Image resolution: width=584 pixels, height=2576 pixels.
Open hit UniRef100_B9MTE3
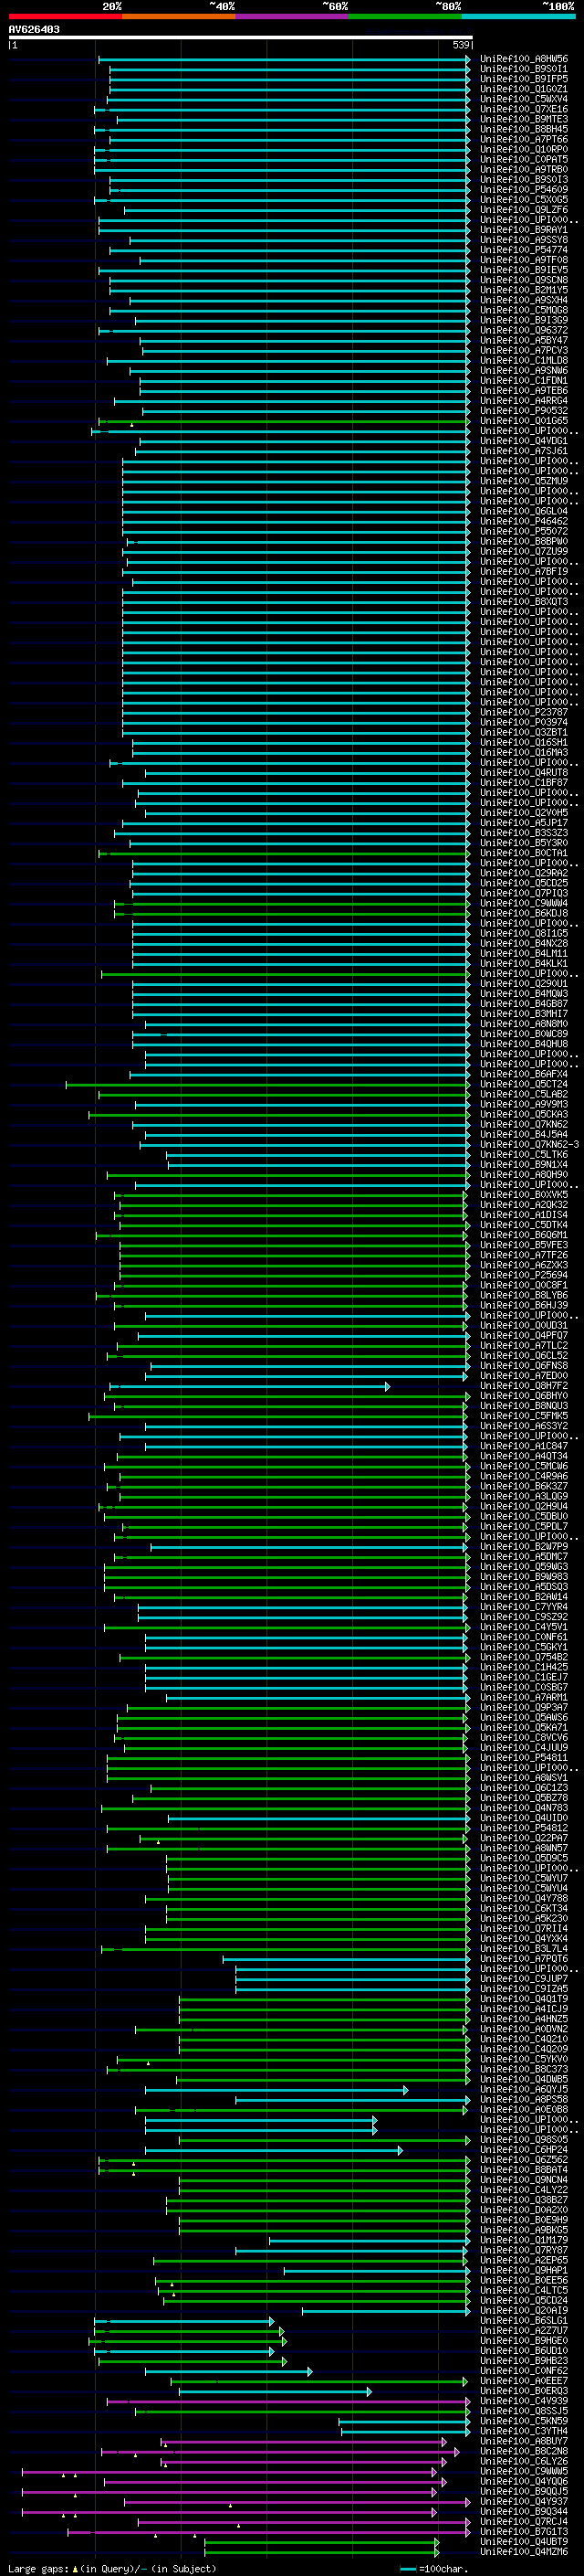point(523,119)
